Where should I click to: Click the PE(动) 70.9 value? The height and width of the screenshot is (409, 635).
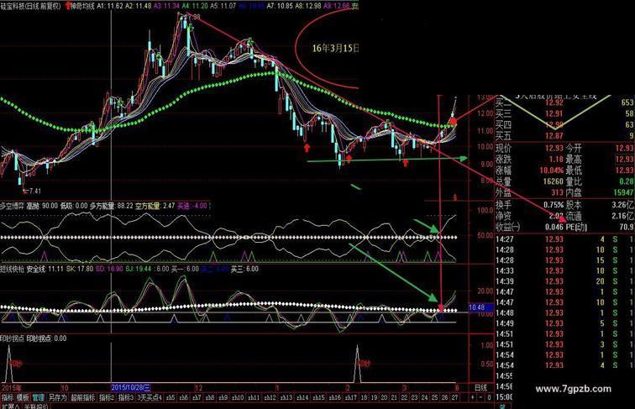pos(626,228)
